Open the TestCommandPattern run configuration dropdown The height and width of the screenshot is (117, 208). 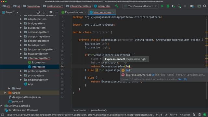[140, 6]
